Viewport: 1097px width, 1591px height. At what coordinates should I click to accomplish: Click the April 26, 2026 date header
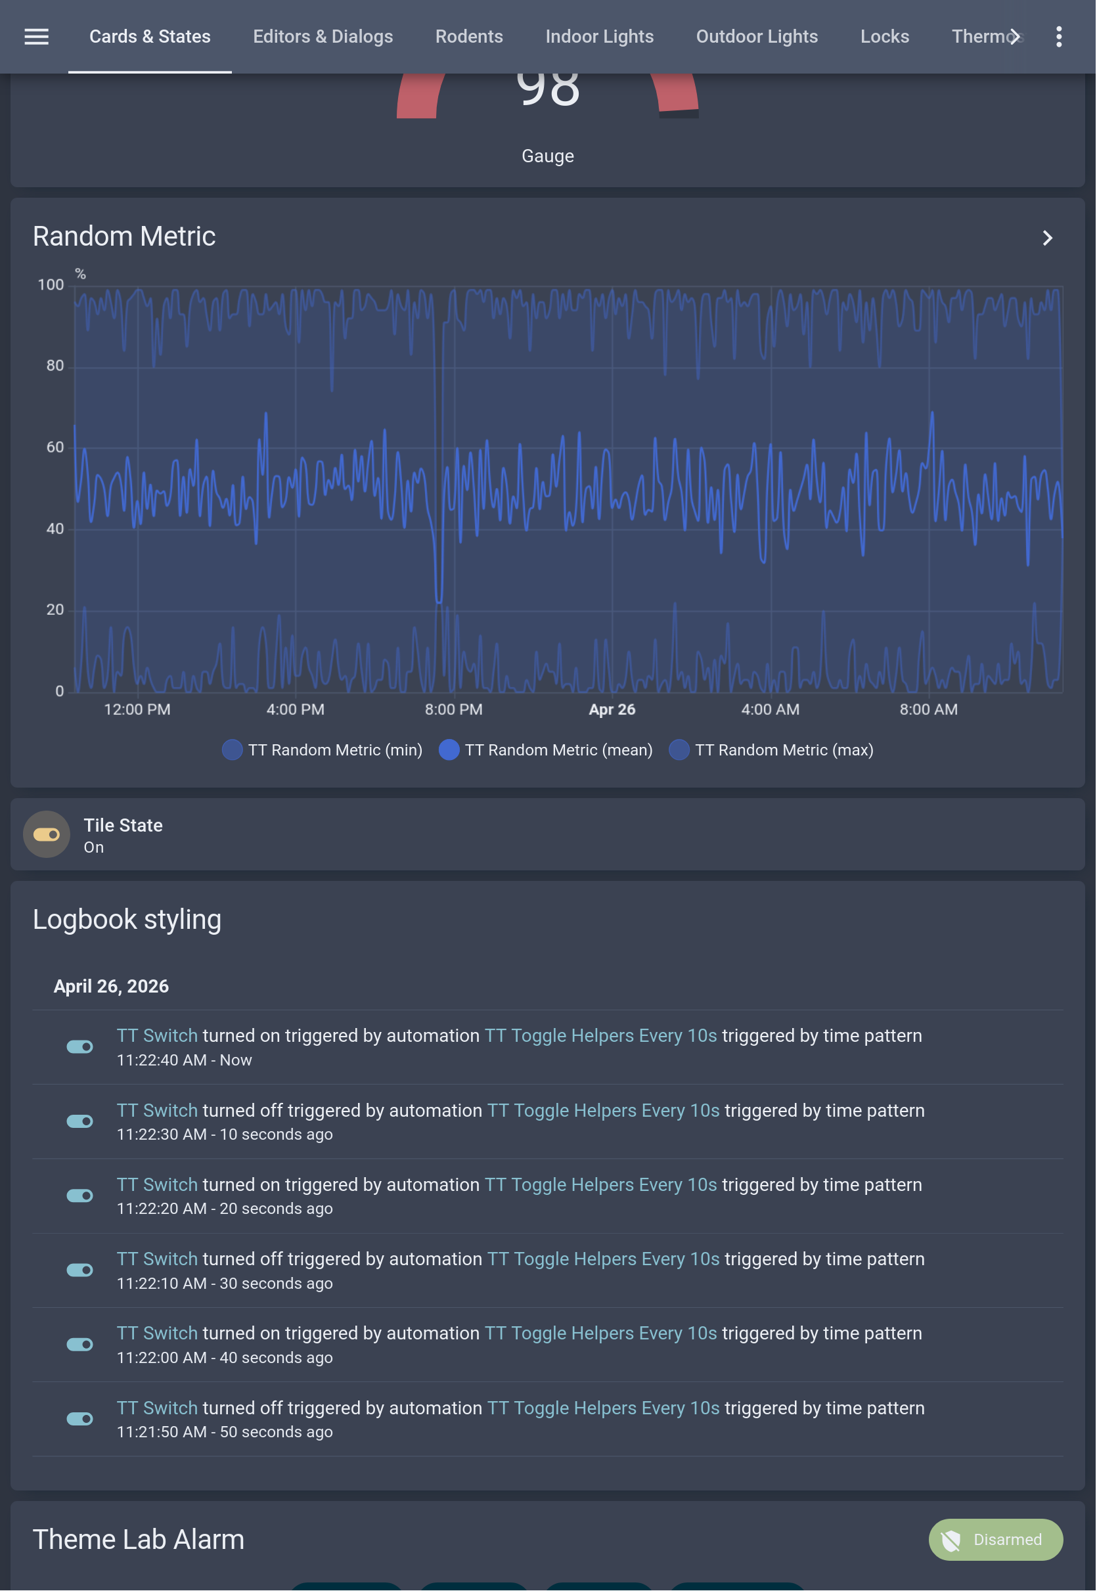point(112,987)
